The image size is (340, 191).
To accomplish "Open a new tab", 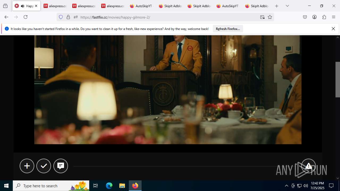I will [x=277, y=6].
